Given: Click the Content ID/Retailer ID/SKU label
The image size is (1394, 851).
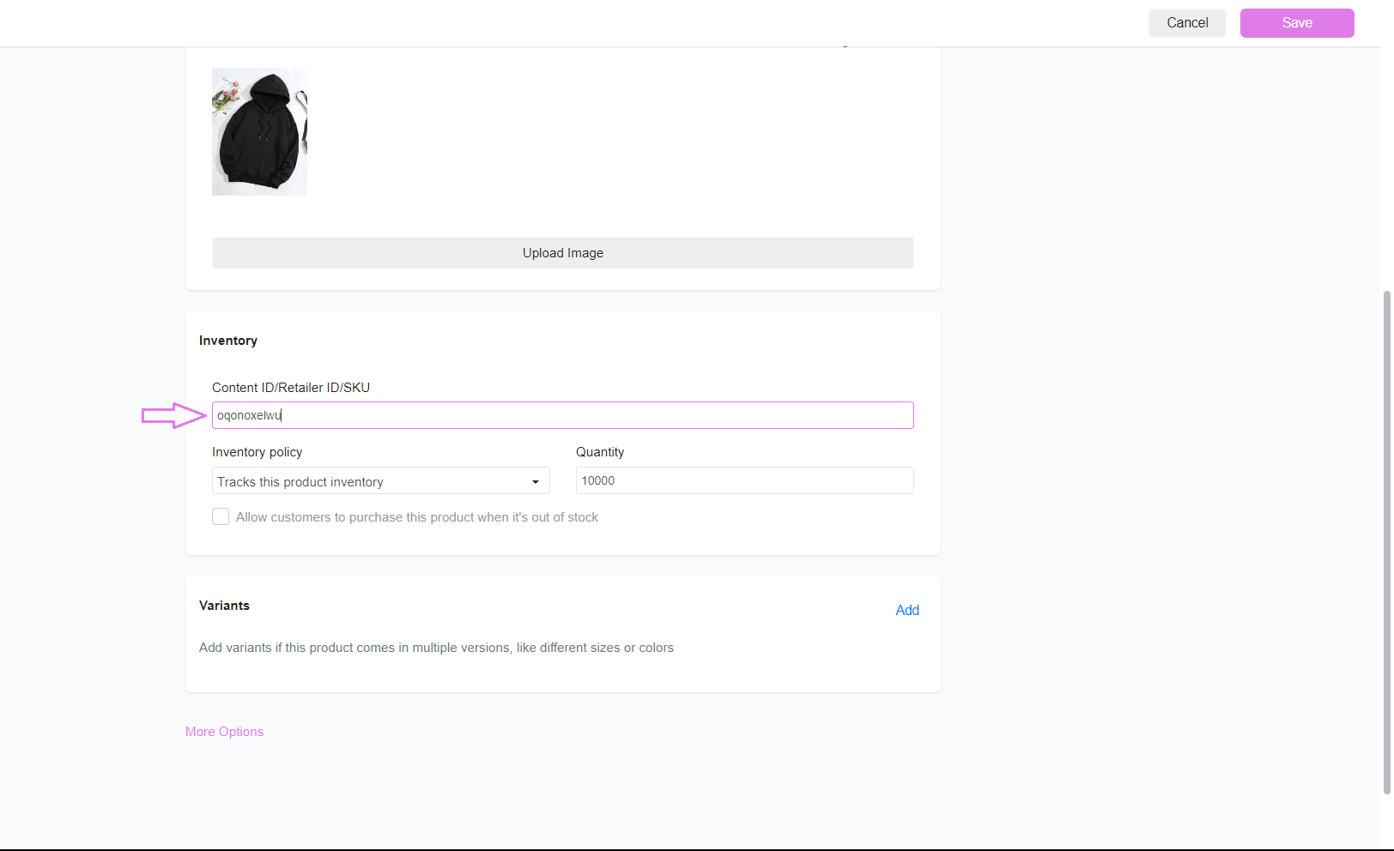Looking at the screenshot, I should tap(291, 388).
